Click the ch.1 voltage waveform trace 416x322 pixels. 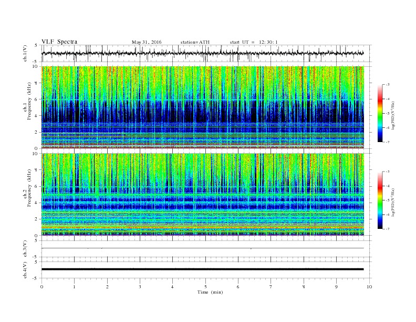tap(202, 53)
